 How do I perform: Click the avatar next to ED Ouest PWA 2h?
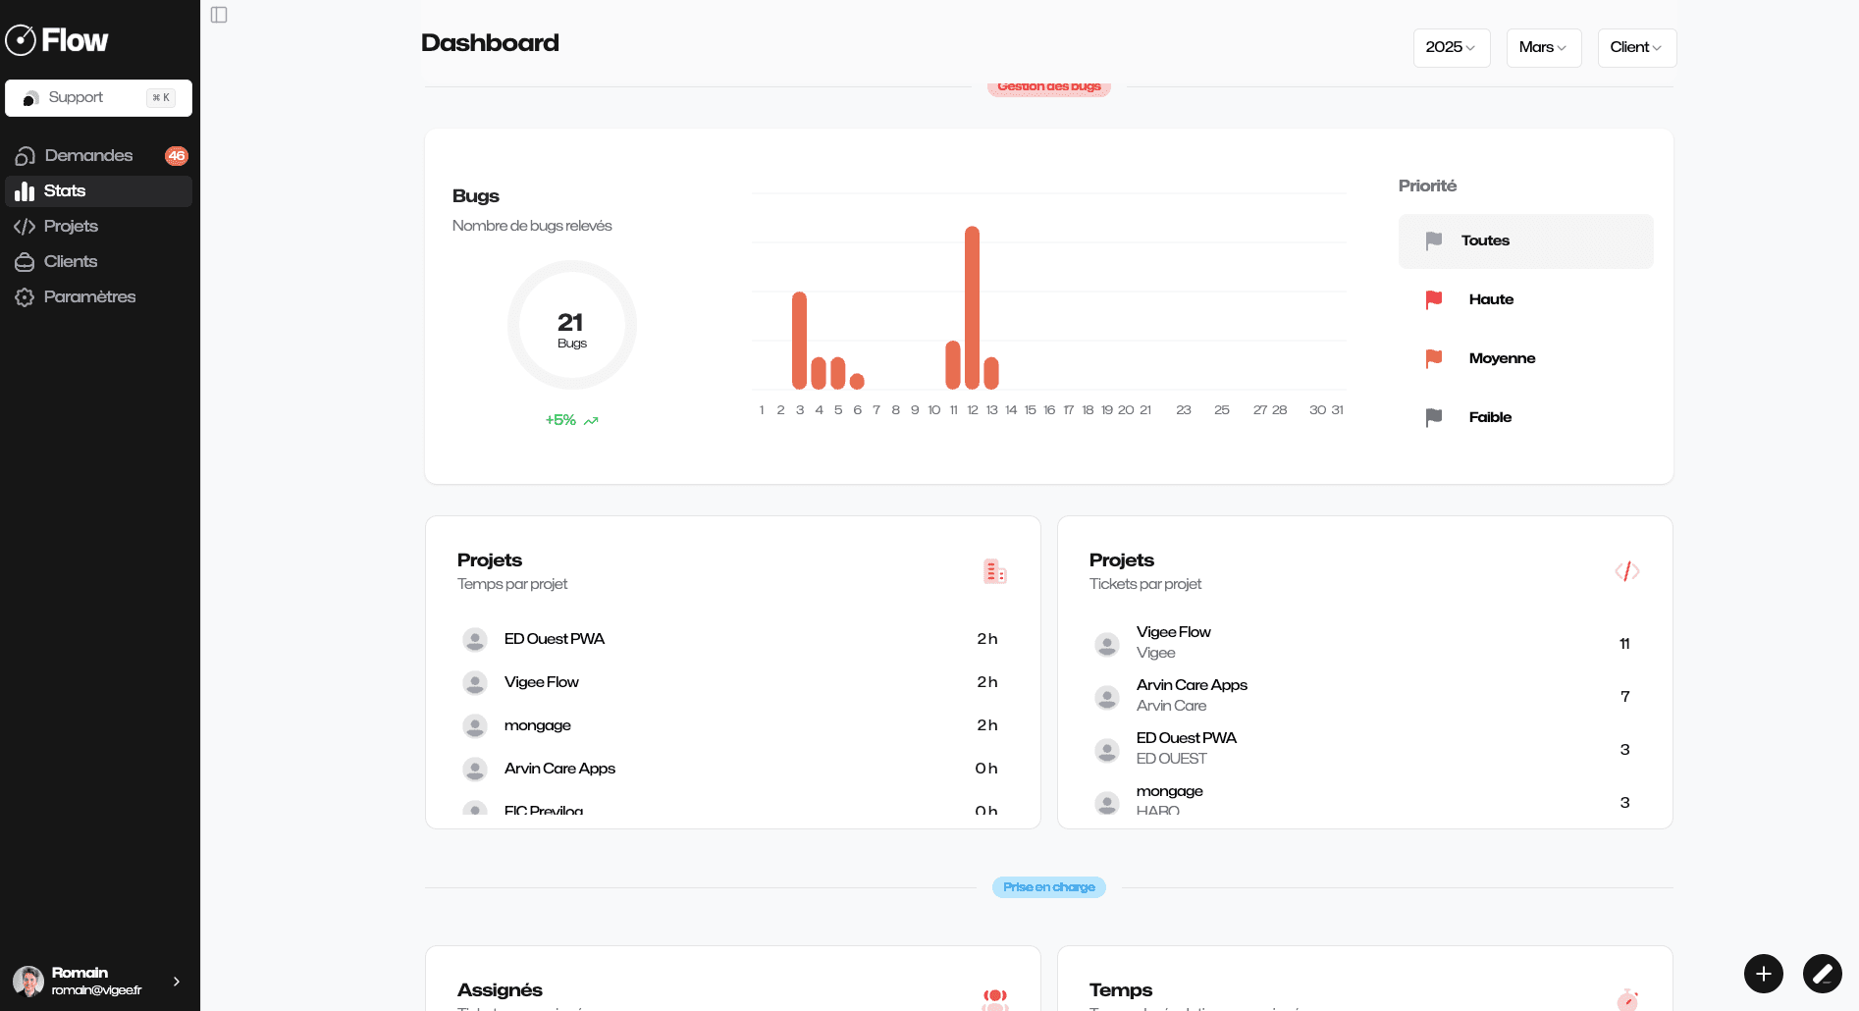tap(475, 640)
